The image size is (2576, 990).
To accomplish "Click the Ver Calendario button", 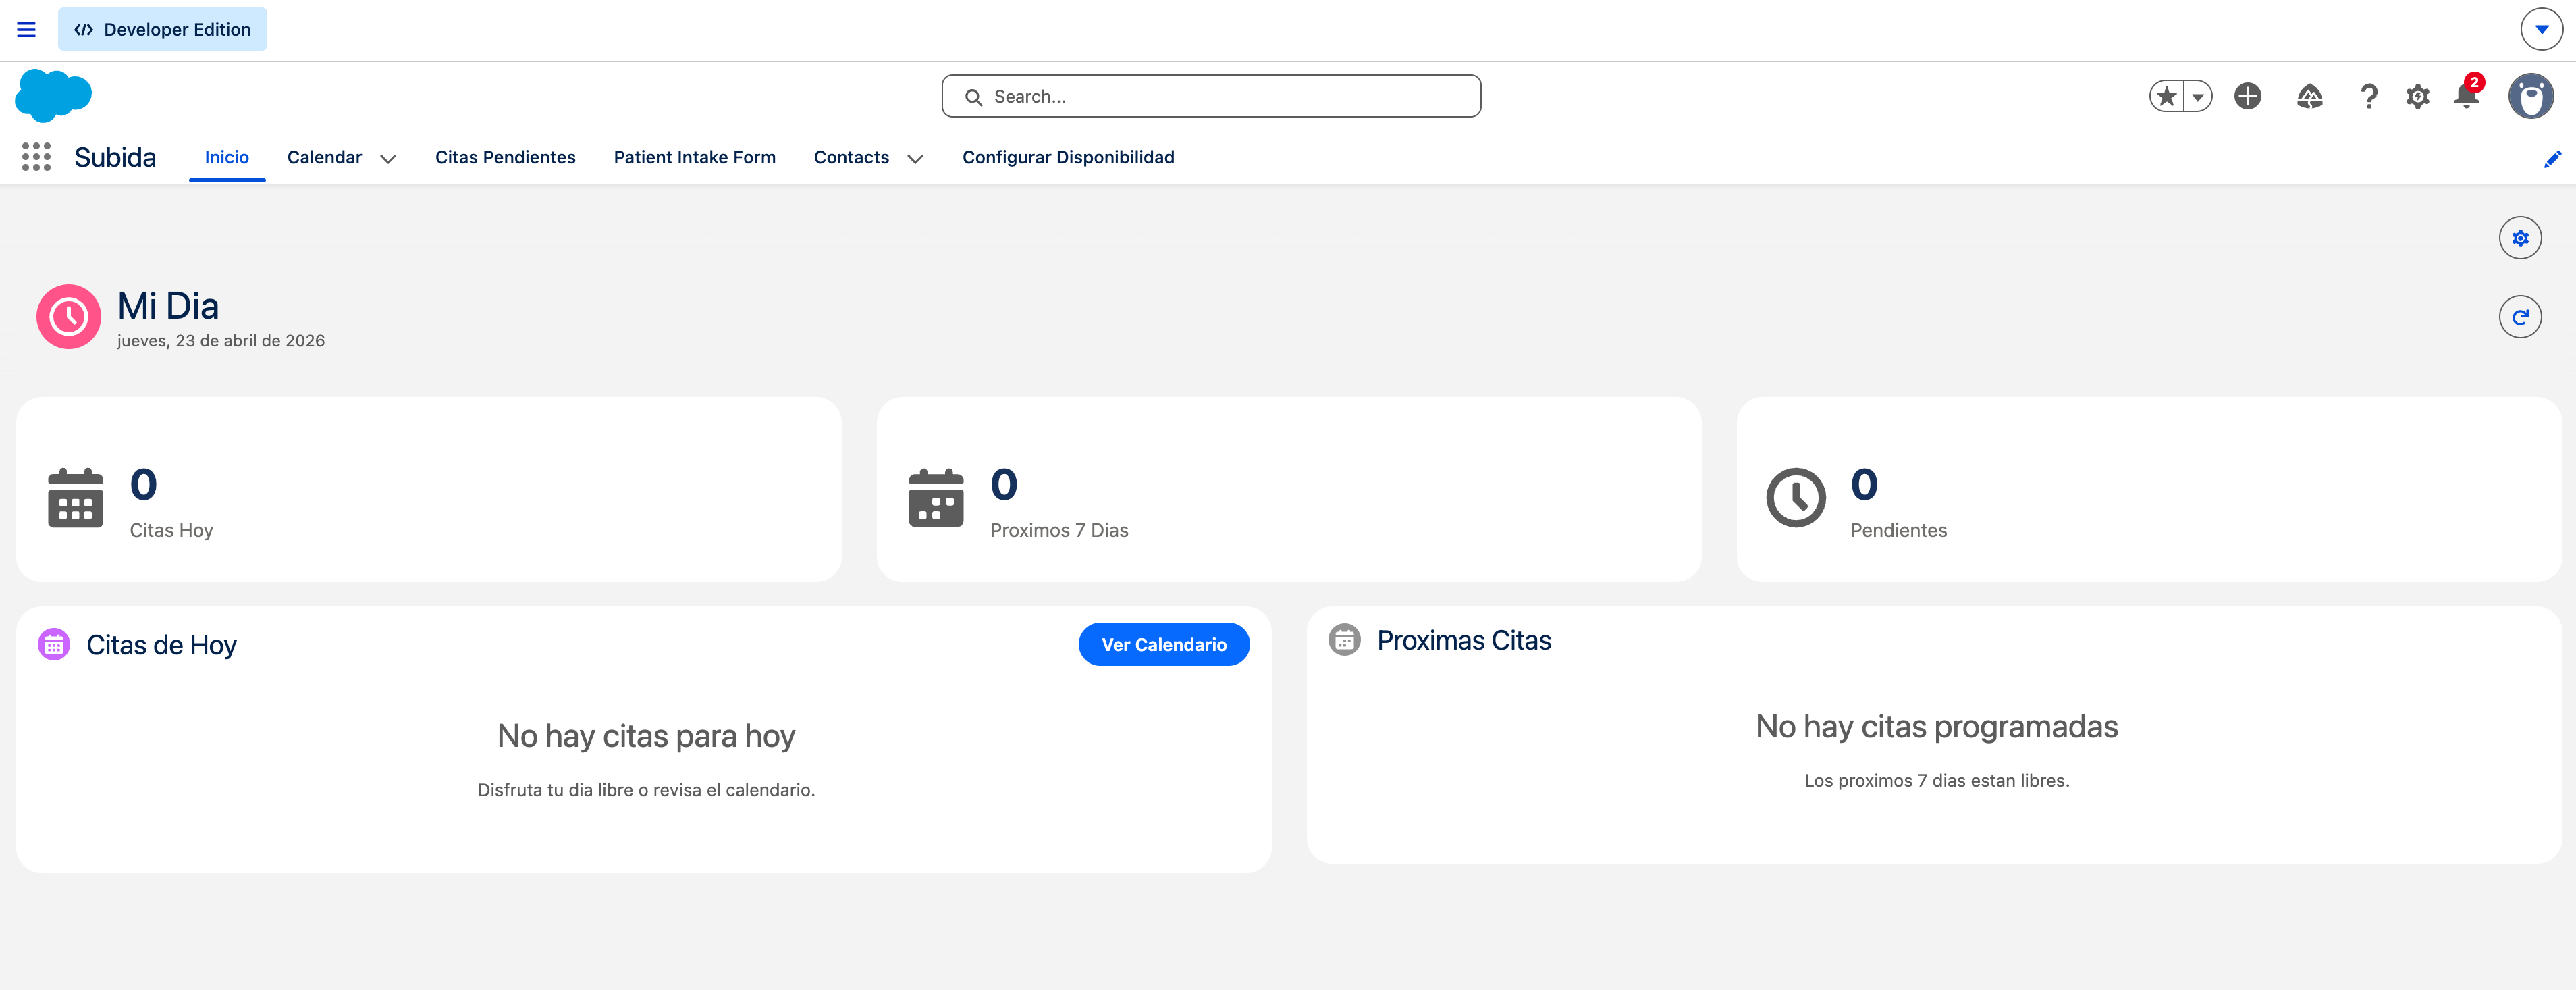I will (1164, 644).
